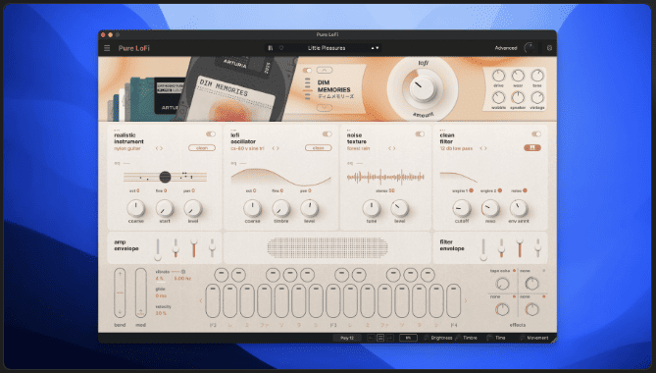Image resolution: width=656 pixels, height=373 pixels.
Task: Toggle the lofi oscillator engine switch
Action: coord(327,133)
